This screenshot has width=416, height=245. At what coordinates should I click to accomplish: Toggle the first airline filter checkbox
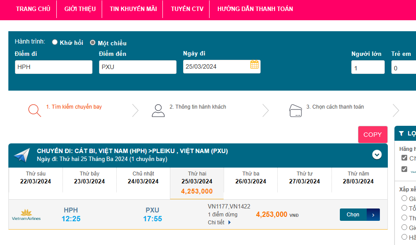pos(404,158)
